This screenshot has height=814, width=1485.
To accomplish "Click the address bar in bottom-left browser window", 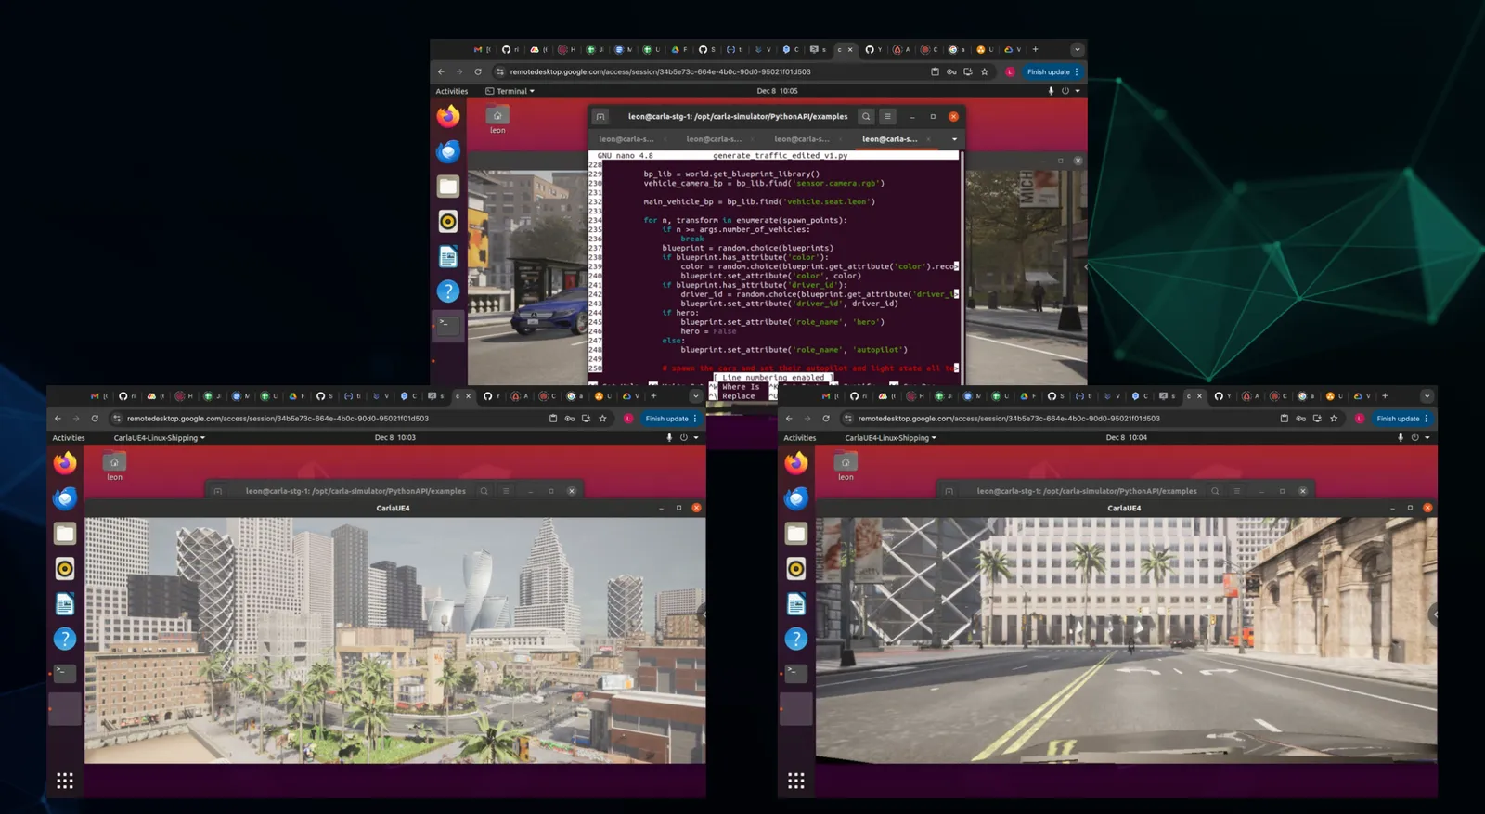I will click(x=362, y=419).
